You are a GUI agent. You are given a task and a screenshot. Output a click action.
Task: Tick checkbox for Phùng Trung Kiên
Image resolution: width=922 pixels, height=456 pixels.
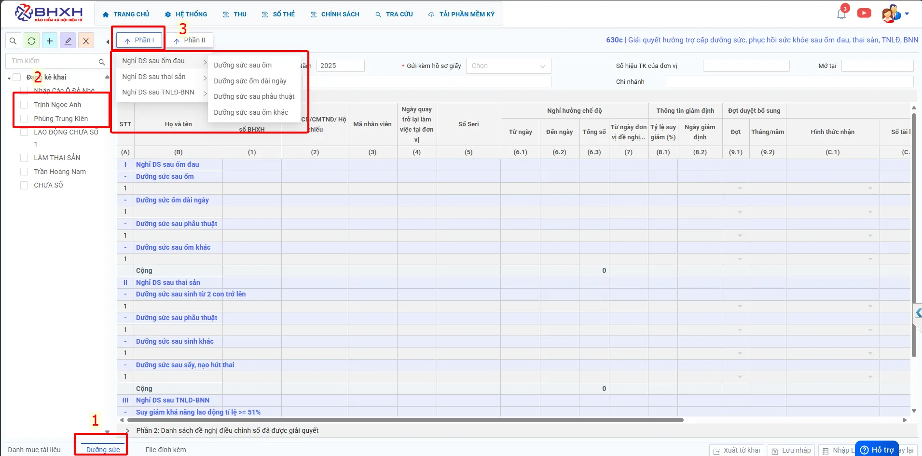point(24,119)
